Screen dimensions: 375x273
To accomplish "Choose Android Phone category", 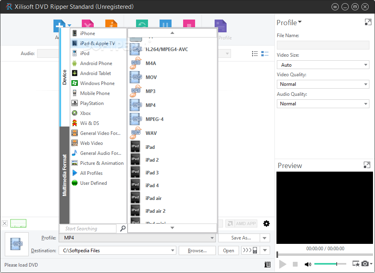I will click(x=98, y=63).
